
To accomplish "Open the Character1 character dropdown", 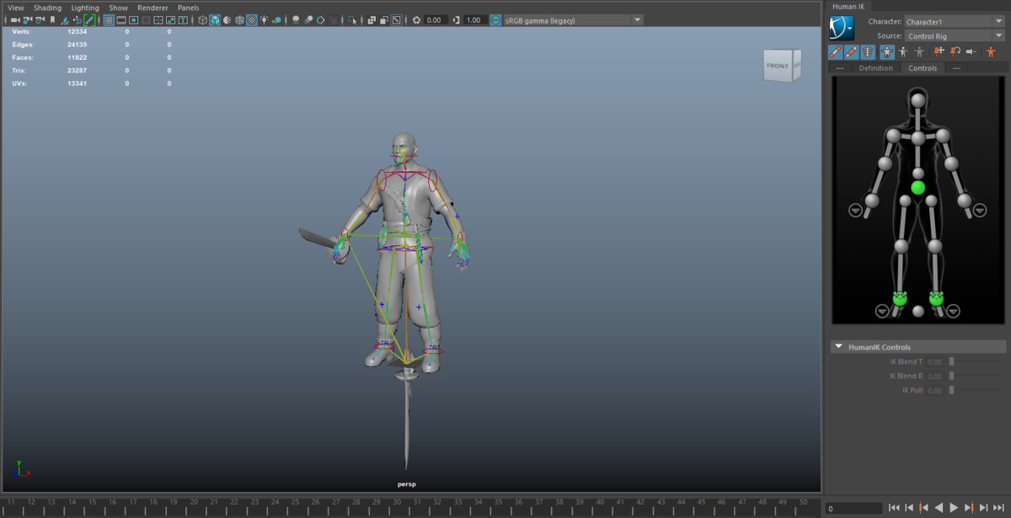I will tap(999, 21).
